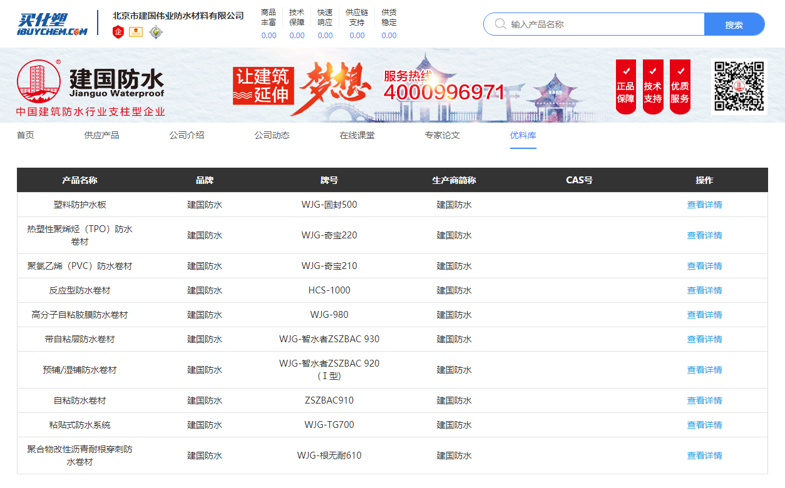The height and width of the screenshot is (488, 785).
Task: View details for 高分子自粘胶膜防水卷材
Action: [x=704, y=315]
